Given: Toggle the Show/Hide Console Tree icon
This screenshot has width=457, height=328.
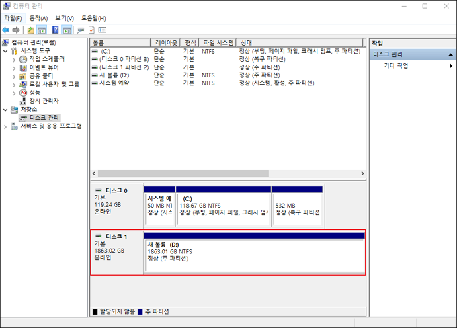Looking at the screenshot, I should click(42, 30).
